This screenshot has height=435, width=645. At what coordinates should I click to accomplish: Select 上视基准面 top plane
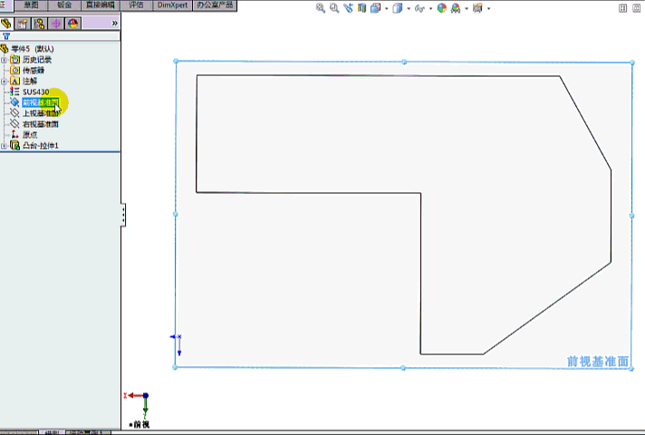[x=40, y=113]
